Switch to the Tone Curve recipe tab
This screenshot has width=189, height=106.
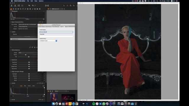(x=48, y=27)
